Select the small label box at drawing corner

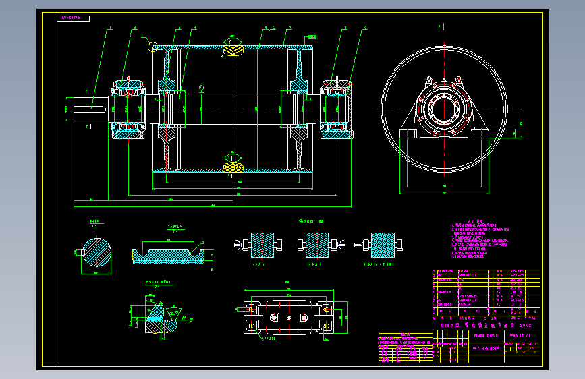(x=73, y=18)
